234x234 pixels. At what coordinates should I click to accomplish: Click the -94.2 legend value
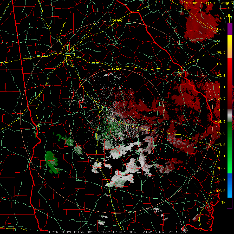[x=220, y=179]
